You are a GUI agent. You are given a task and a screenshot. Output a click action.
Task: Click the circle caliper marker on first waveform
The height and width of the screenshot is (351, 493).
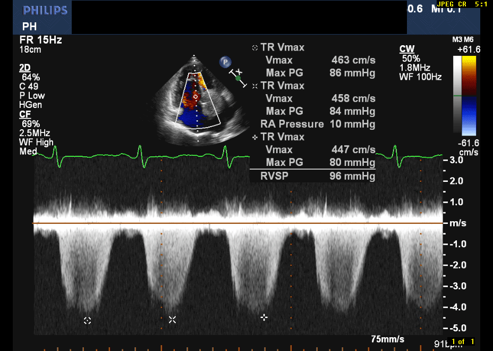point(88,320)
